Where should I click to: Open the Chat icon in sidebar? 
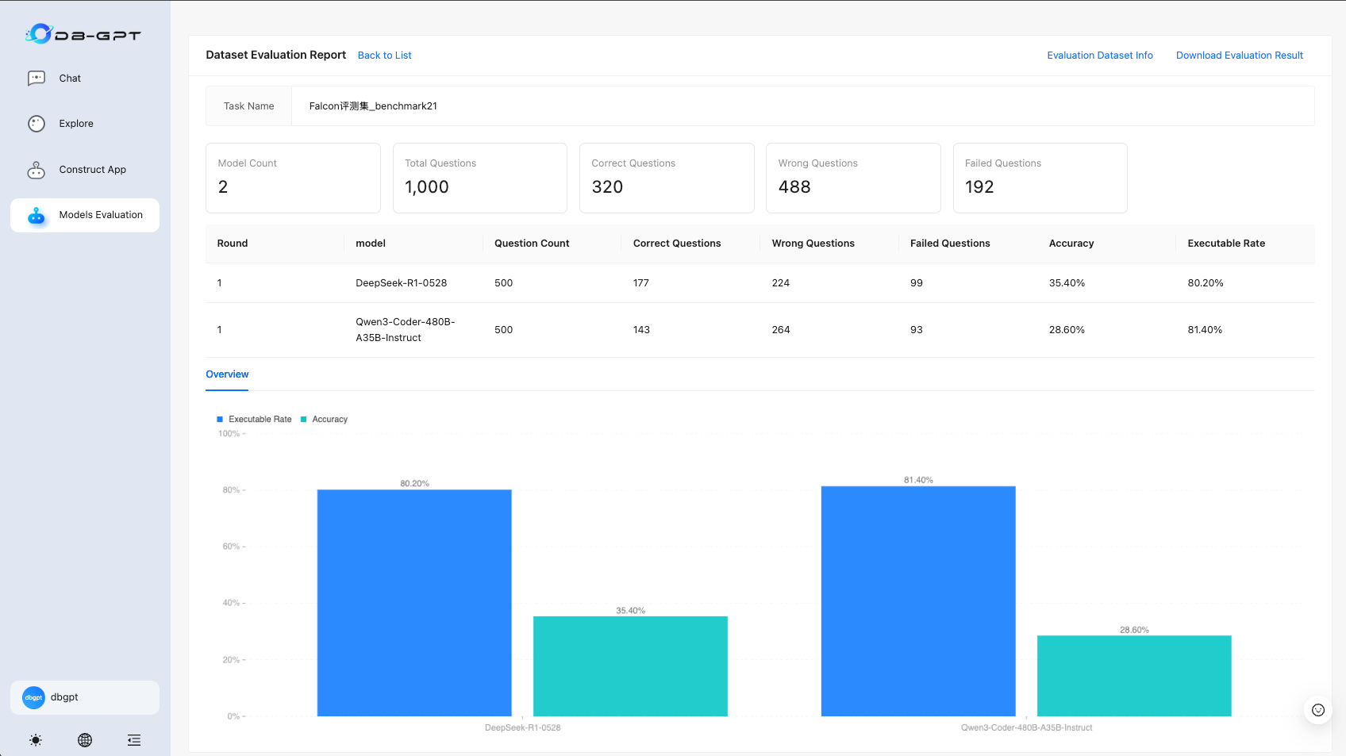pos(37,79)
